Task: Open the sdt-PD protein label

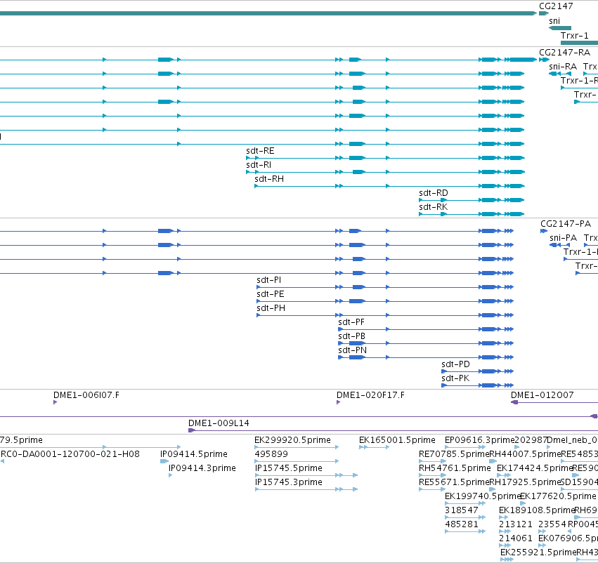Action: (x=455, y=364)
